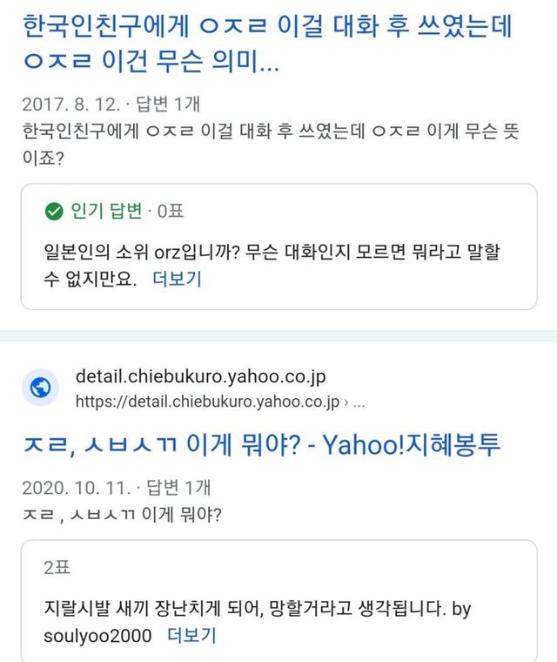Expand 더보기 next to soulyoo2000
Screen dimensions: 557x662
pyautogui.click(x=191, y=635)
